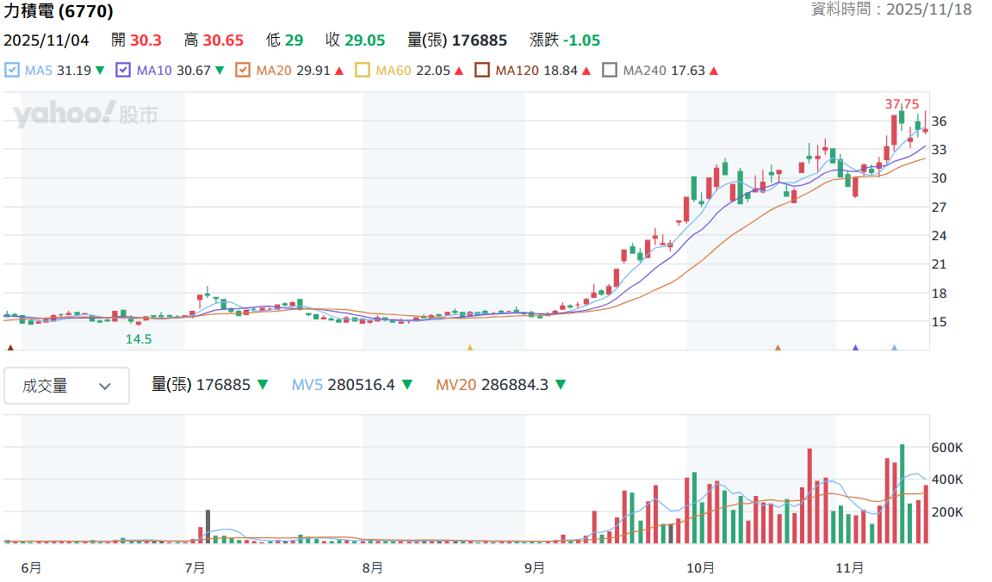992x582 pixels.
Task: Click the light blue triangle marker in November
Action: pos(894,347)
